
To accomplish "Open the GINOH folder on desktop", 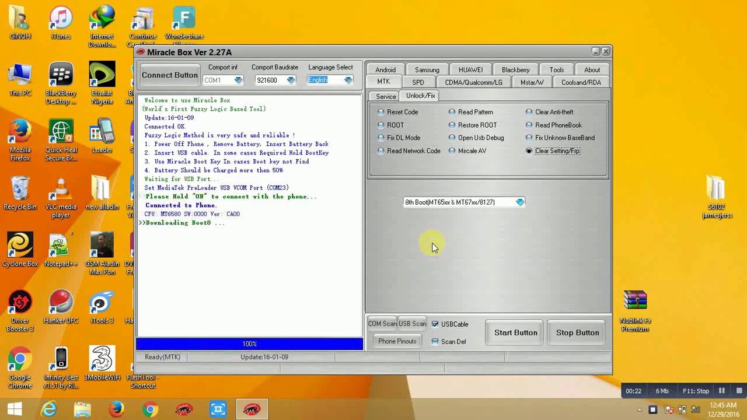I will [20, 23].
